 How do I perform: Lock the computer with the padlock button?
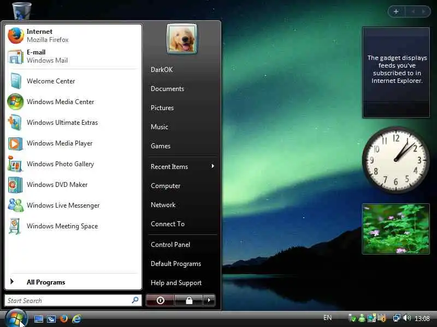(x=189, y=300)
